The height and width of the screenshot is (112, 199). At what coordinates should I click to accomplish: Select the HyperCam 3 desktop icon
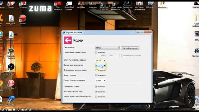pyautogui.click(x=11, y=84)
